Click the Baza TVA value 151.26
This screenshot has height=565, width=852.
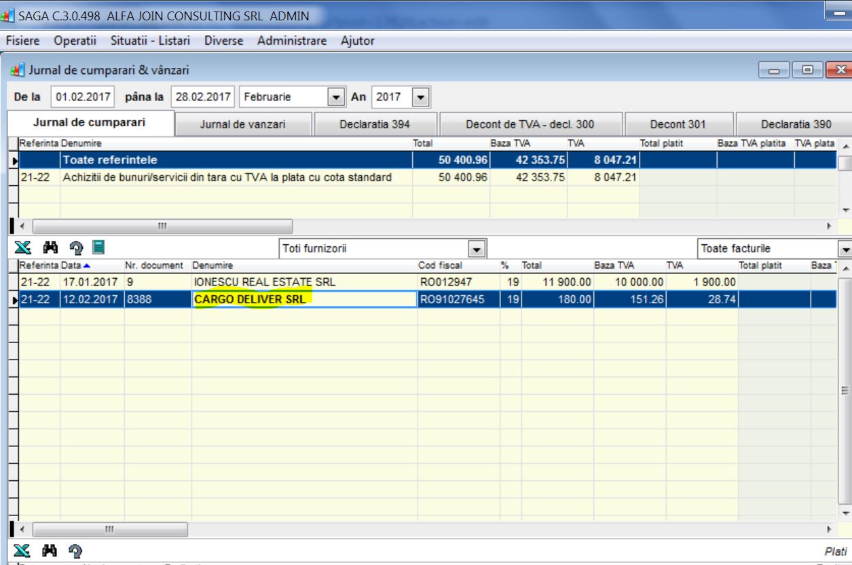coord(629,299)
